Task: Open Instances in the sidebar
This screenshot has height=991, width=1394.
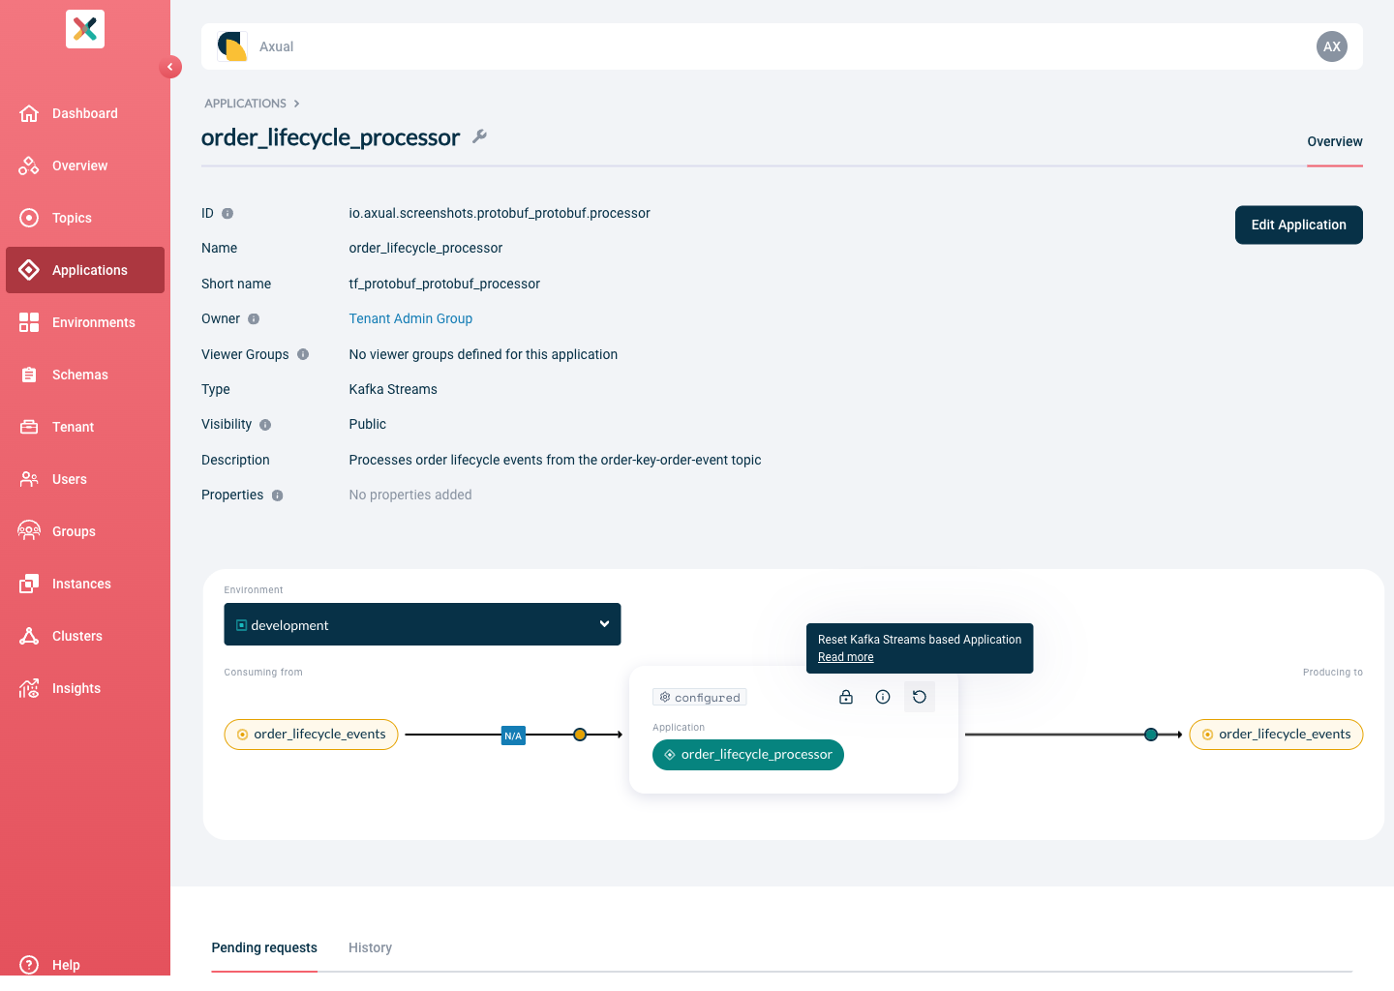Action: coord(85,584)
